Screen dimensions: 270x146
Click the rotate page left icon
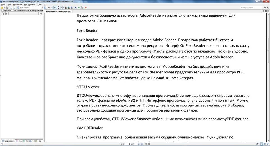pyautogui.click(x=11, y=8)
